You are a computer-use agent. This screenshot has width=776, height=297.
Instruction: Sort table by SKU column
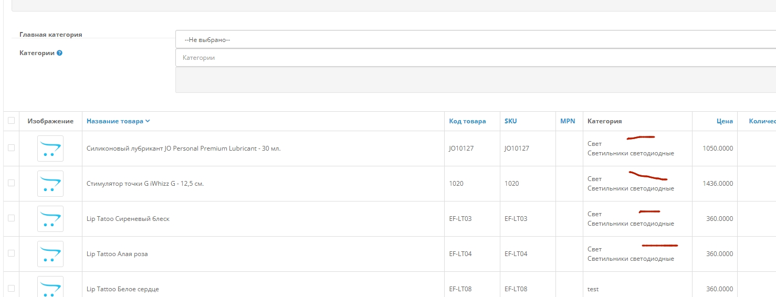[510, 121]
